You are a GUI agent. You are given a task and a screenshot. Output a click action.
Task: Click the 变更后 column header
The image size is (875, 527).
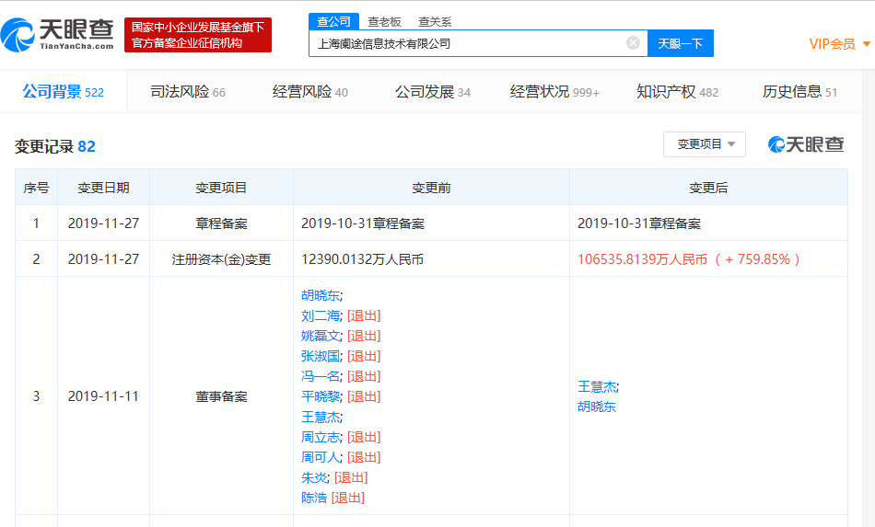(x=708, y=188)
